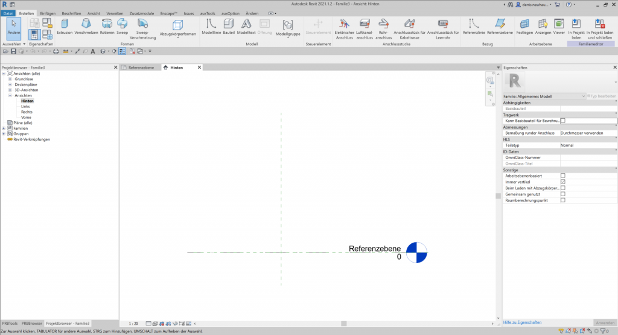Open the Familie: Allgemeines Modell dropdown
Viewport: 618px width, 335px height.
[544, 96]
